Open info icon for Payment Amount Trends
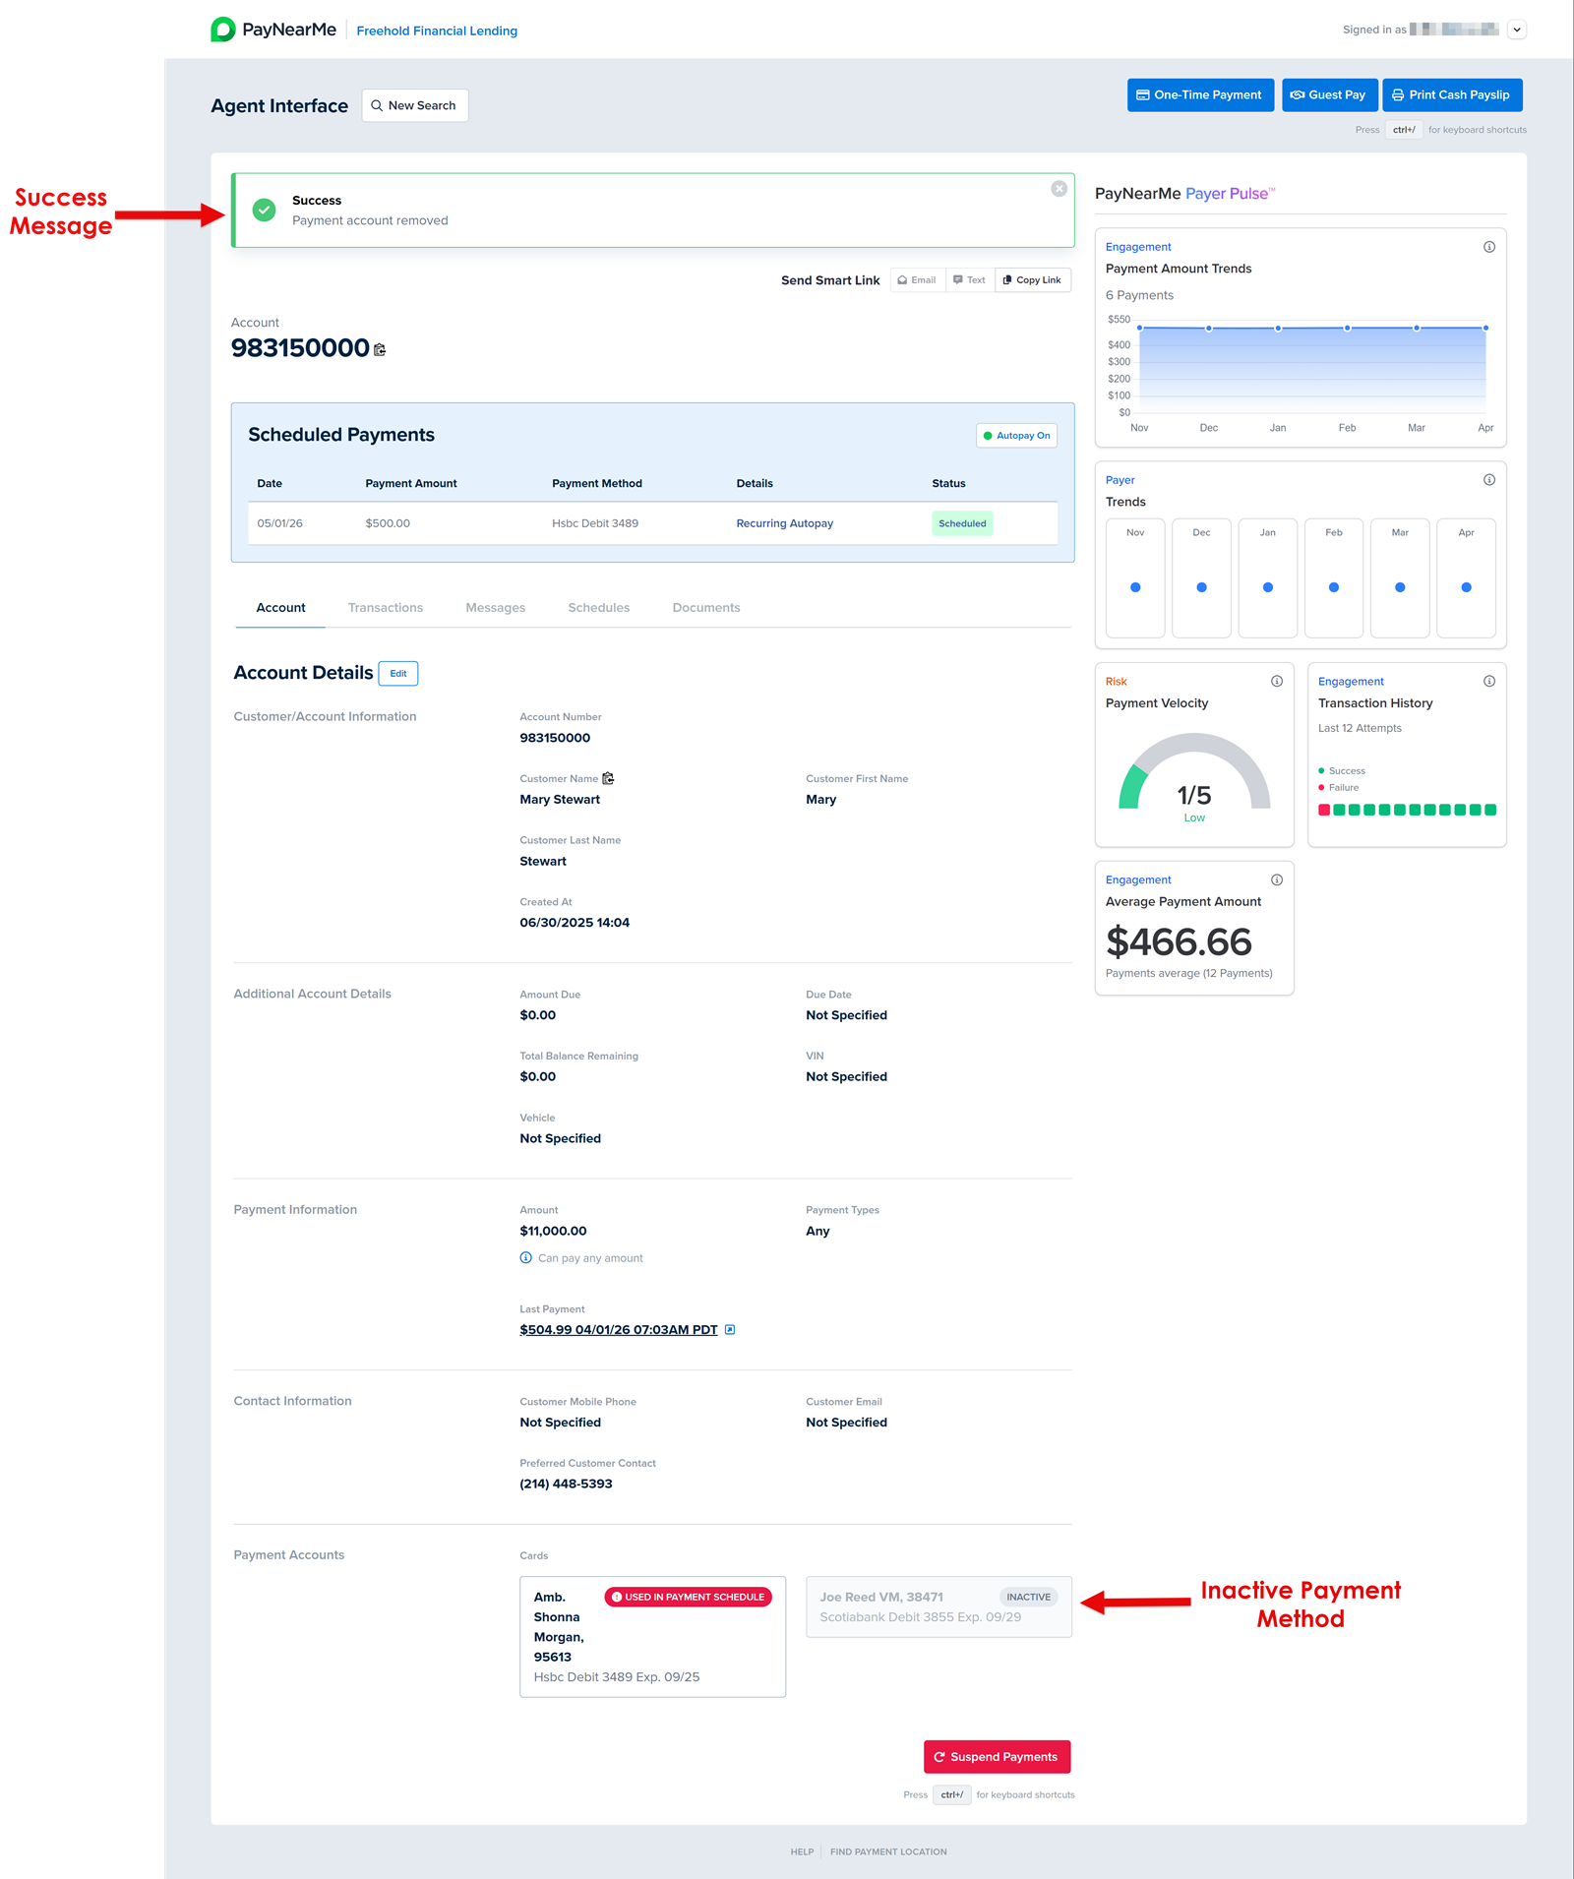The width and height of the screenshot is (1574, 1879). tap(1489, 247)
